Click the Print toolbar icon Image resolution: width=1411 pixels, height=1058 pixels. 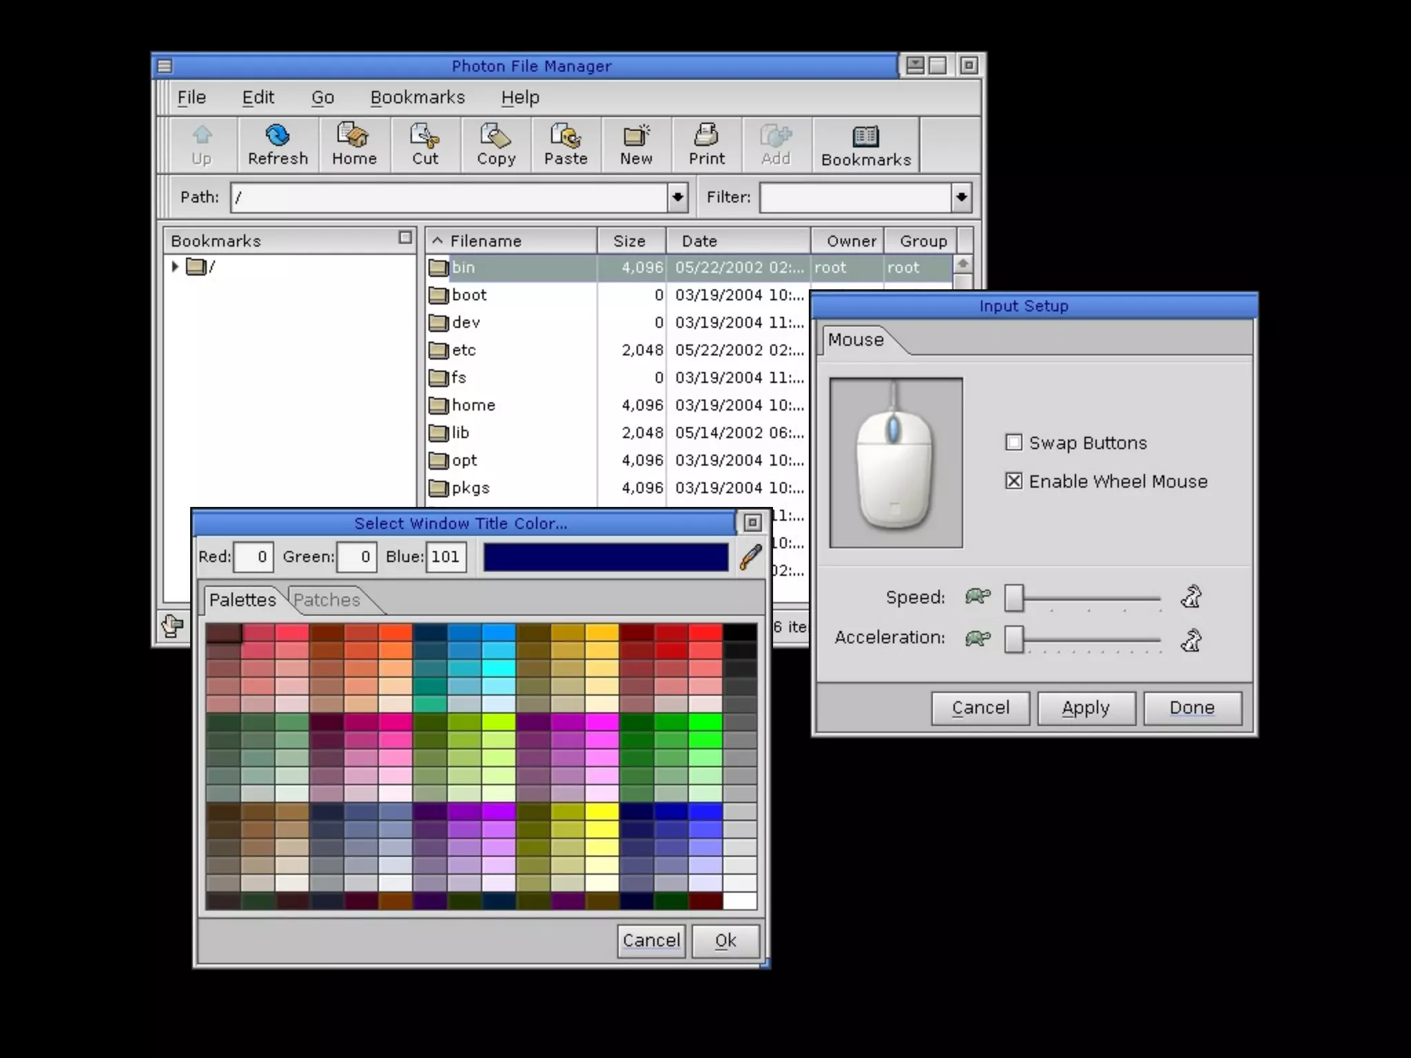tap(707, 144)
